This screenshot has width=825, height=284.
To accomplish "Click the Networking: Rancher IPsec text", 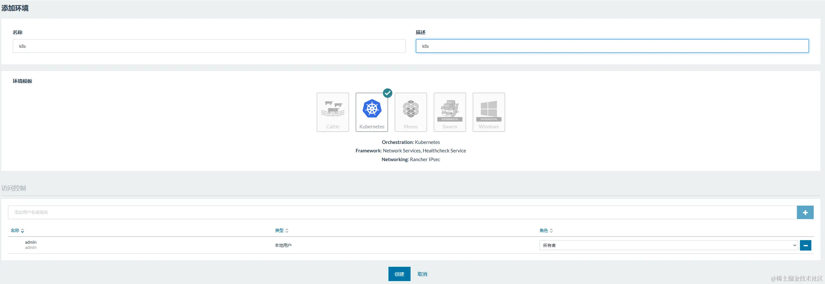I will click(411, 160).
